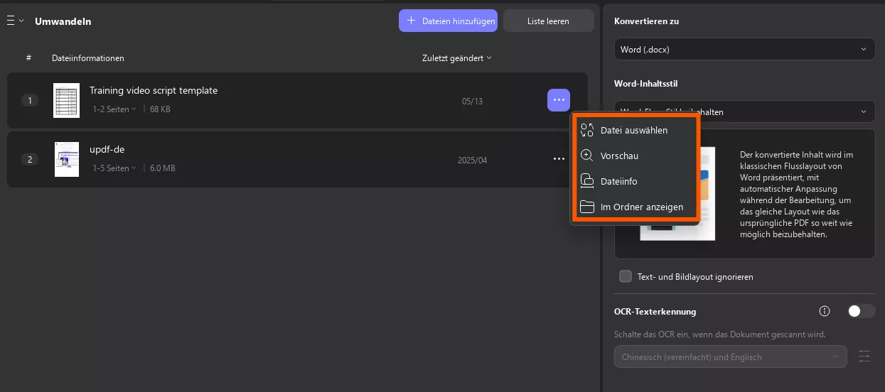Image resolution: width=885 pixels, height=392 pixels.
Task: Check Text- und Bildlayout ignorieren
Action: [626, 276]
